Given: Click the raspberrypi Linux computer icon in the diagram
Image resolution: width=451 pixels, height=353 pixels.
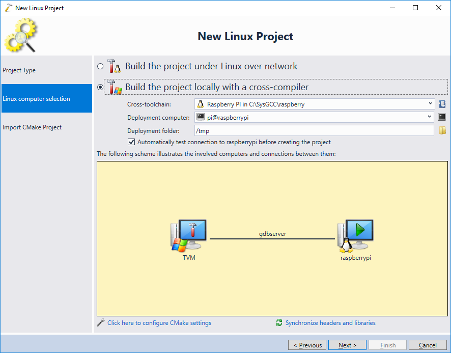Looking at the screenshot, I should [x=355, y=236].
